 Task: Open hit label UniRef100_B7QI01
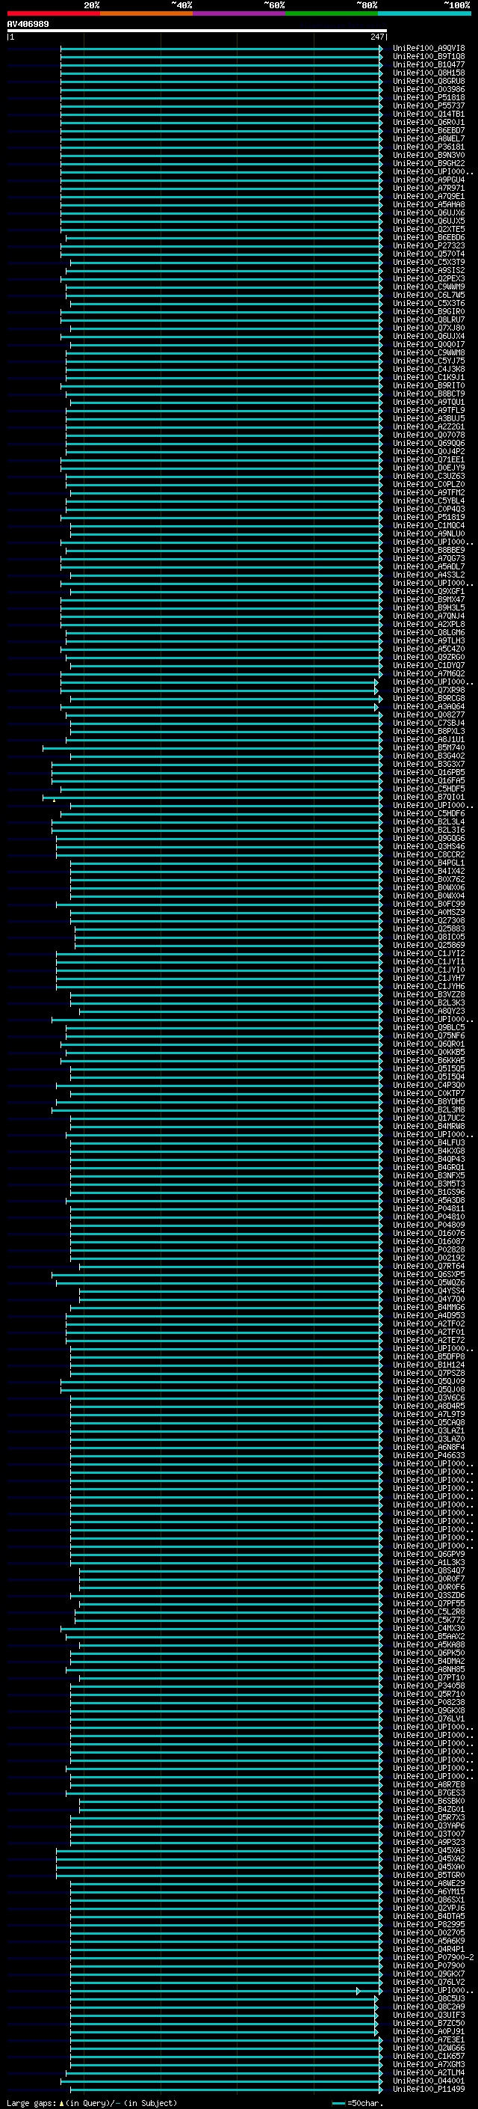[x=429, y=797]
